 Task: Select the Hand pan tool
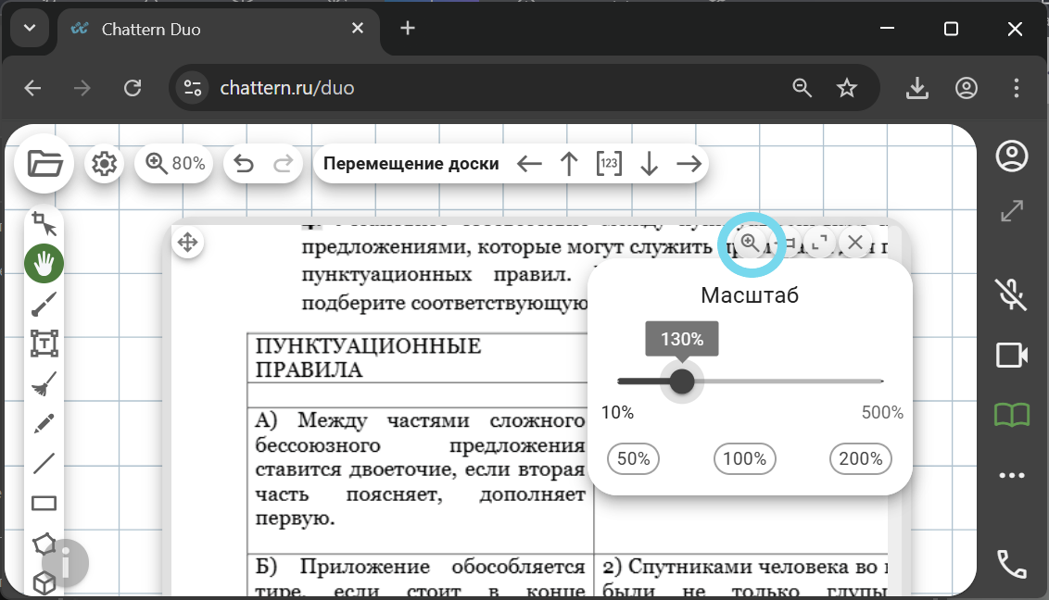tap(43, 263)
